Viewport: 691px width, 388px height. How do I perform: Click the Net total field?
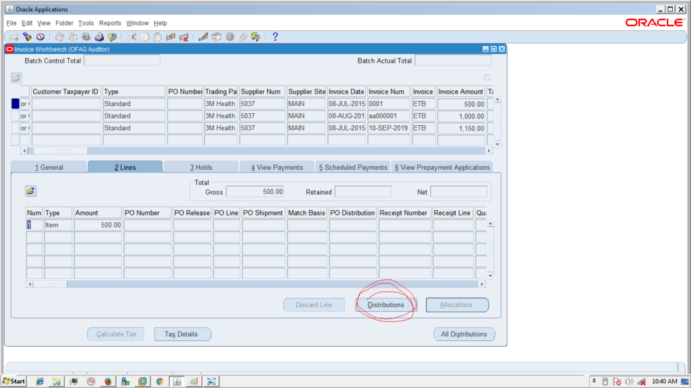(459, 192)
